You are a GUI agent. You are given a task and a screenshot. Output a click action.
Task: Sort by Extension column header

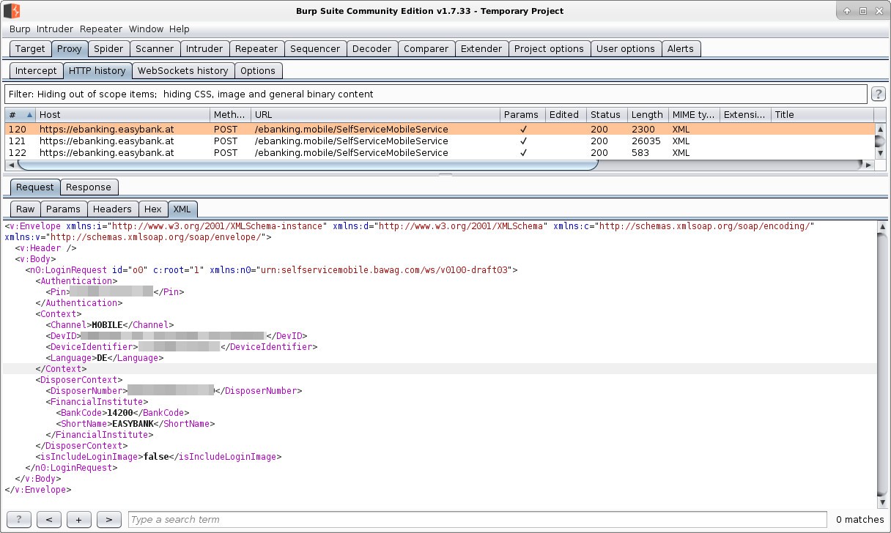coord(744,115)
